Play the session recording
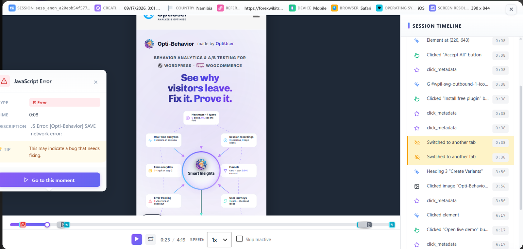This screenshot has height=249, width=523. [137, 239]
